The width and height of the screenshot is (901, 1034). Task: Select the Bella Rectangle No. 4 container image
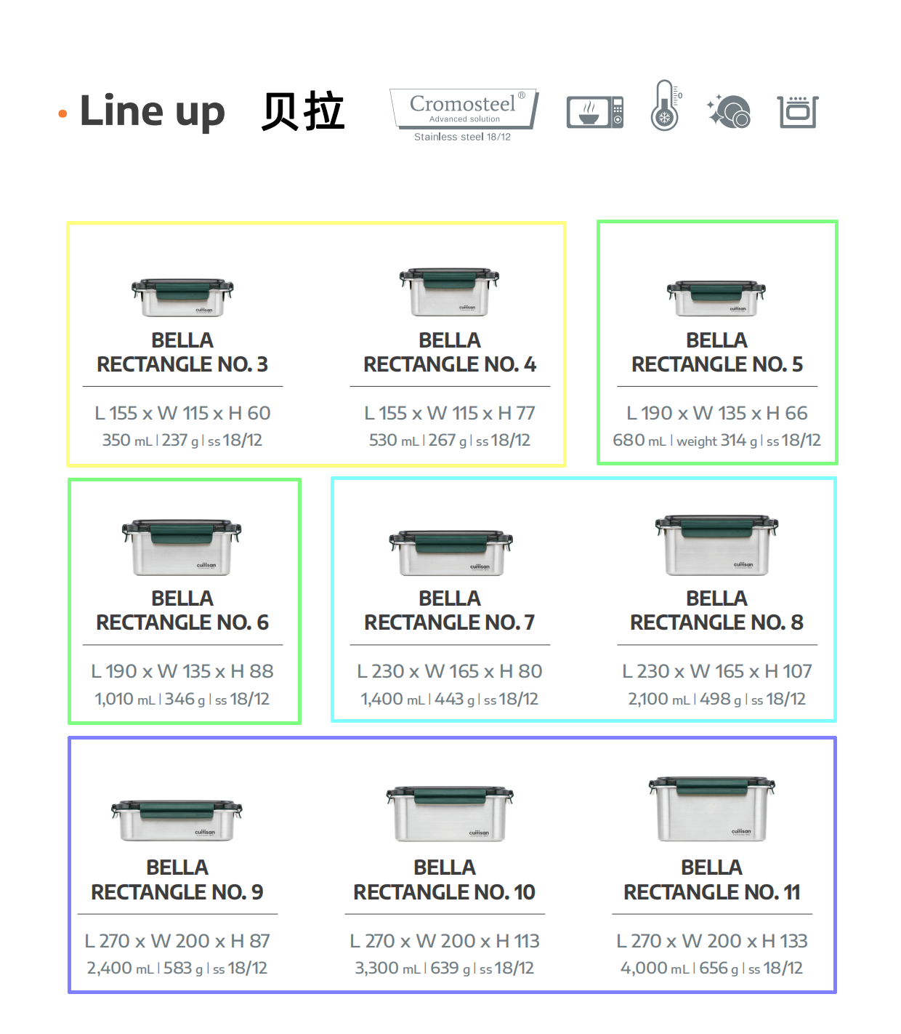[x=449, y=292]
